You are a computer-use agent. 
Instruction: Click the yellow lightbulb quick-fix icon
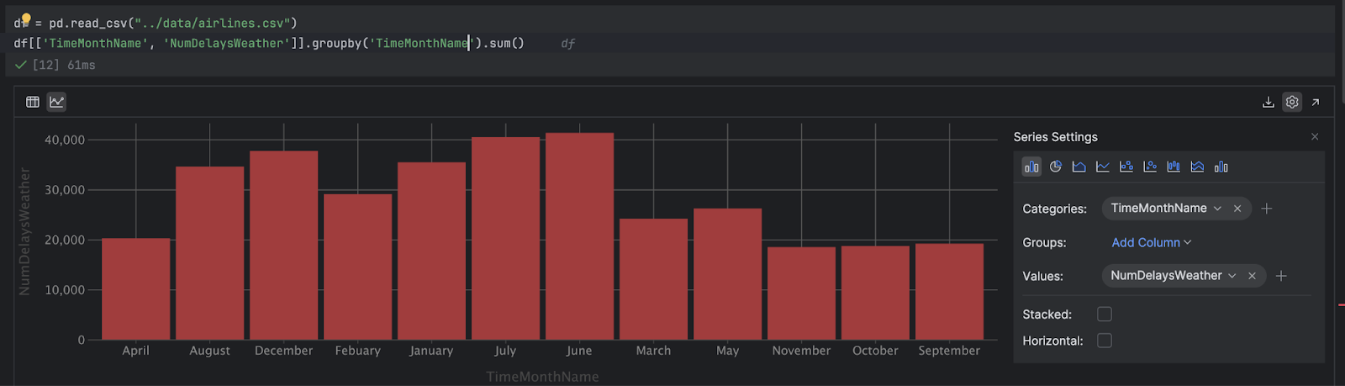click(25, 19)
